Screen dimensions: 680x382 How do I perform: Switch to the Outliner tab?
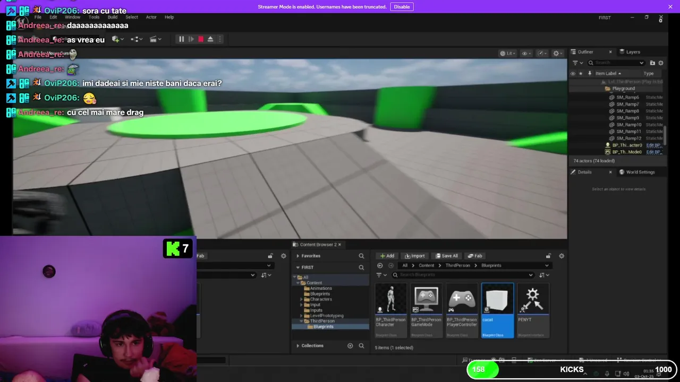pyautogui.click(x=585, y=52)
